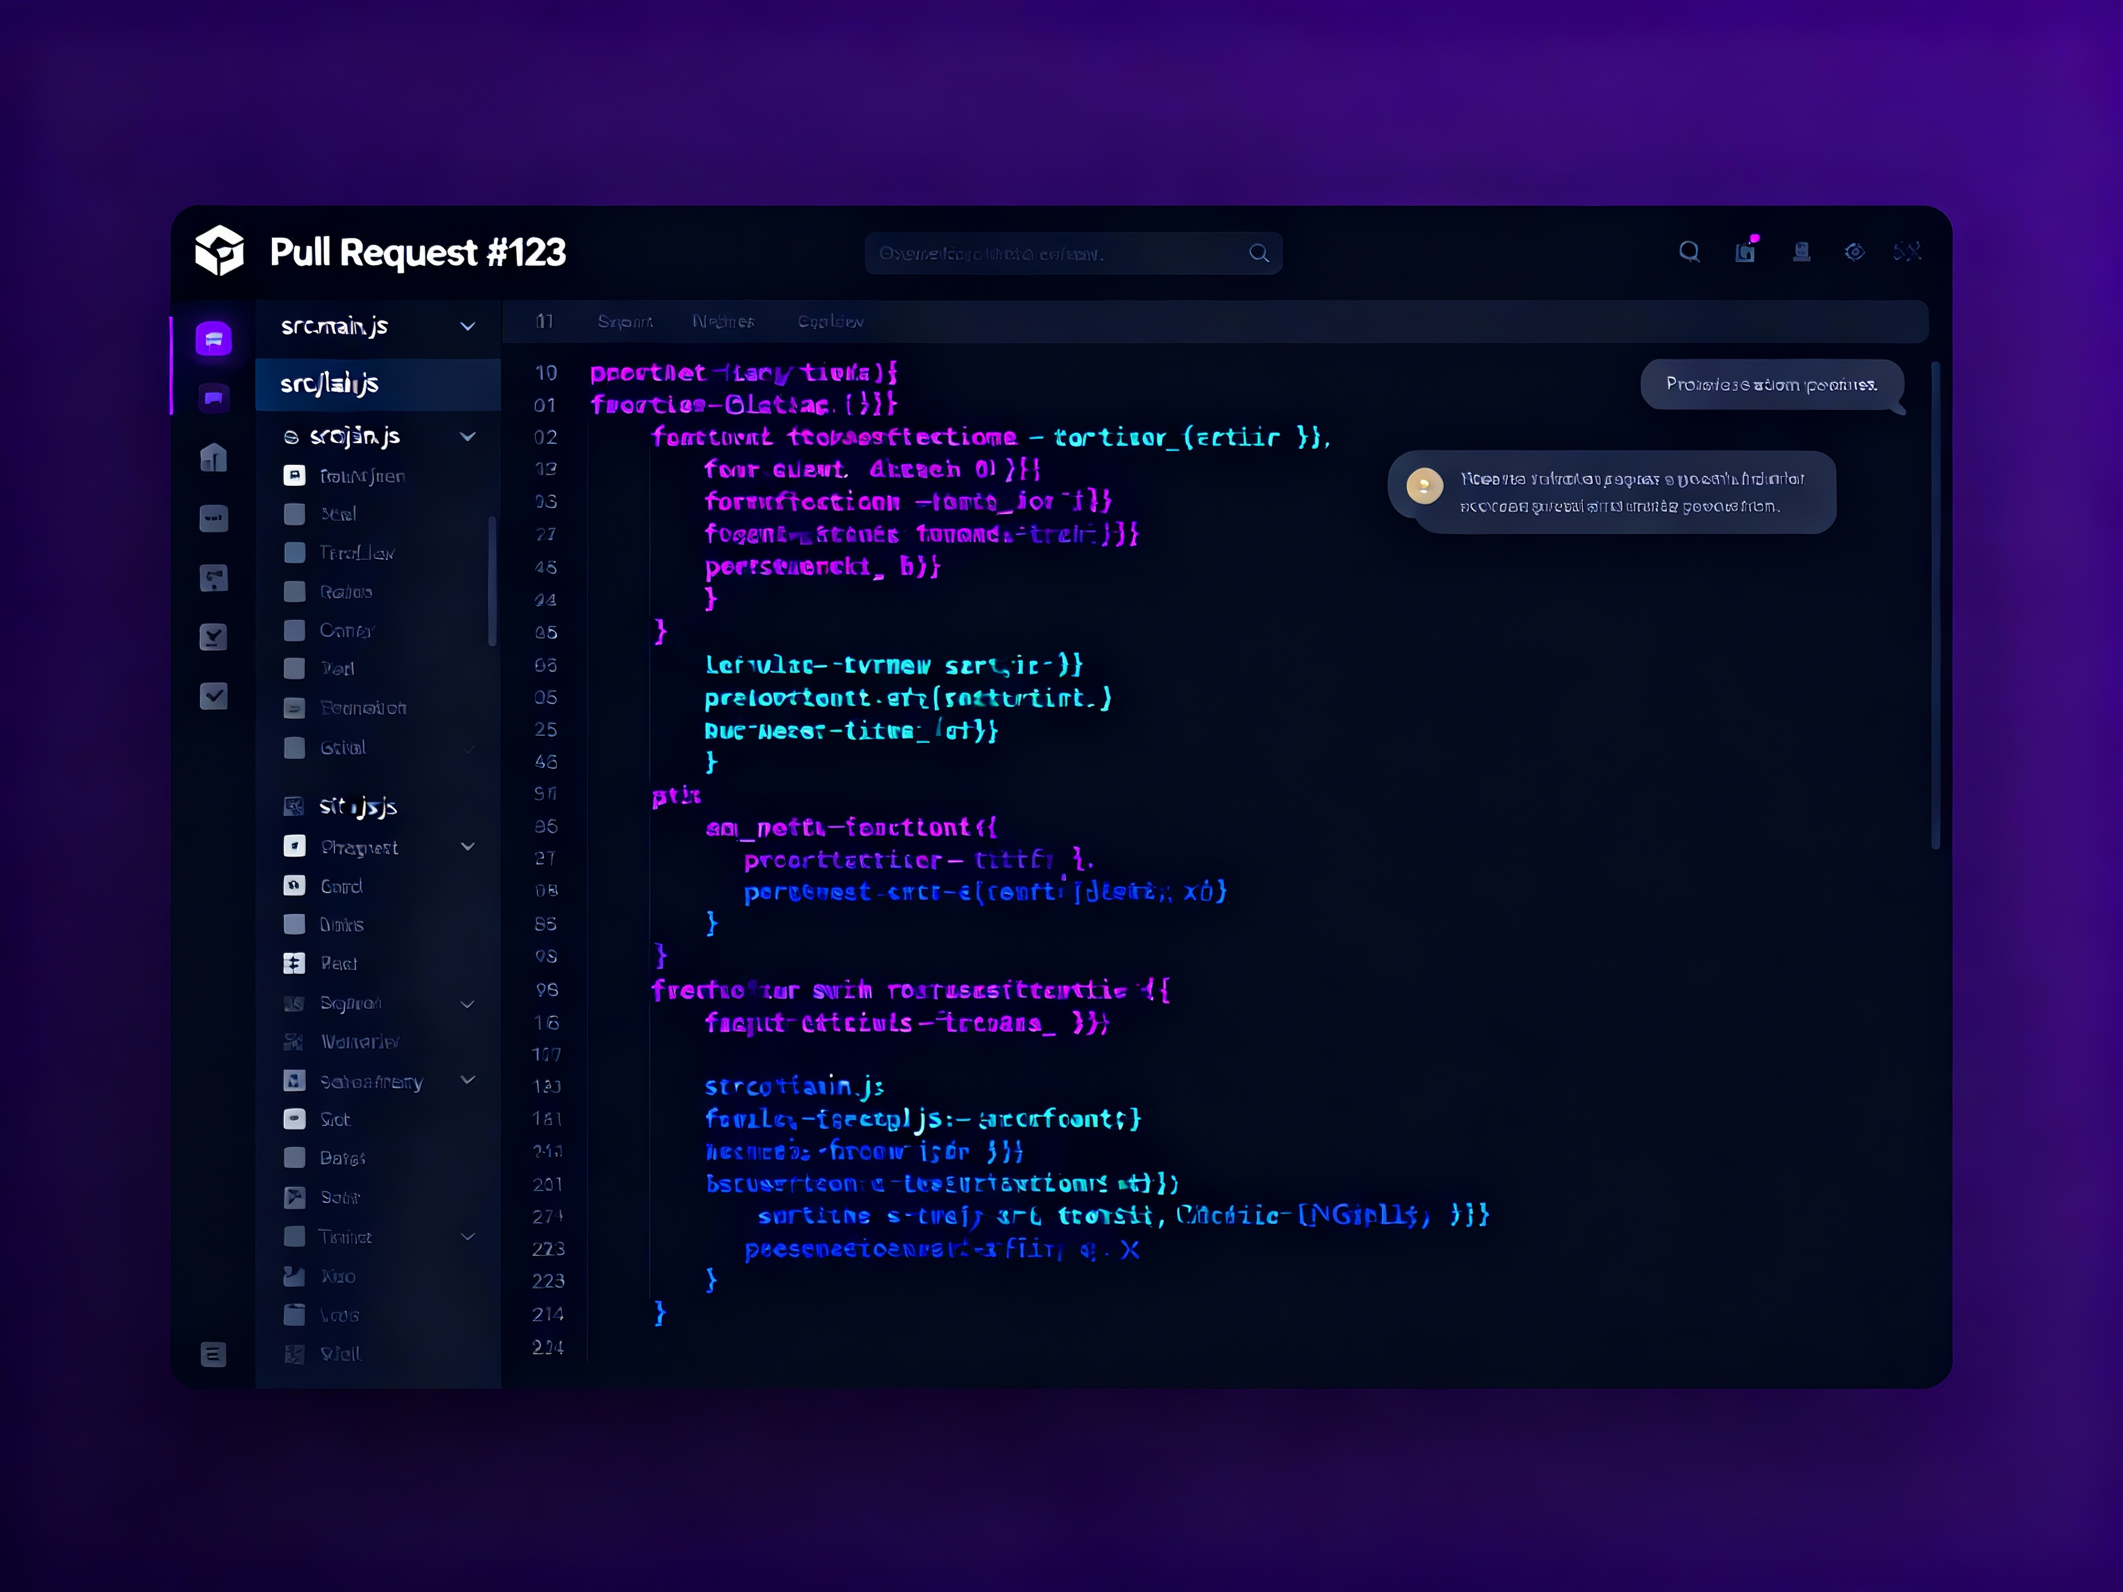Toggle checkbox next to Dates item
The width and height of the screenshot is (2123, 1592).
click(295, 1158)
